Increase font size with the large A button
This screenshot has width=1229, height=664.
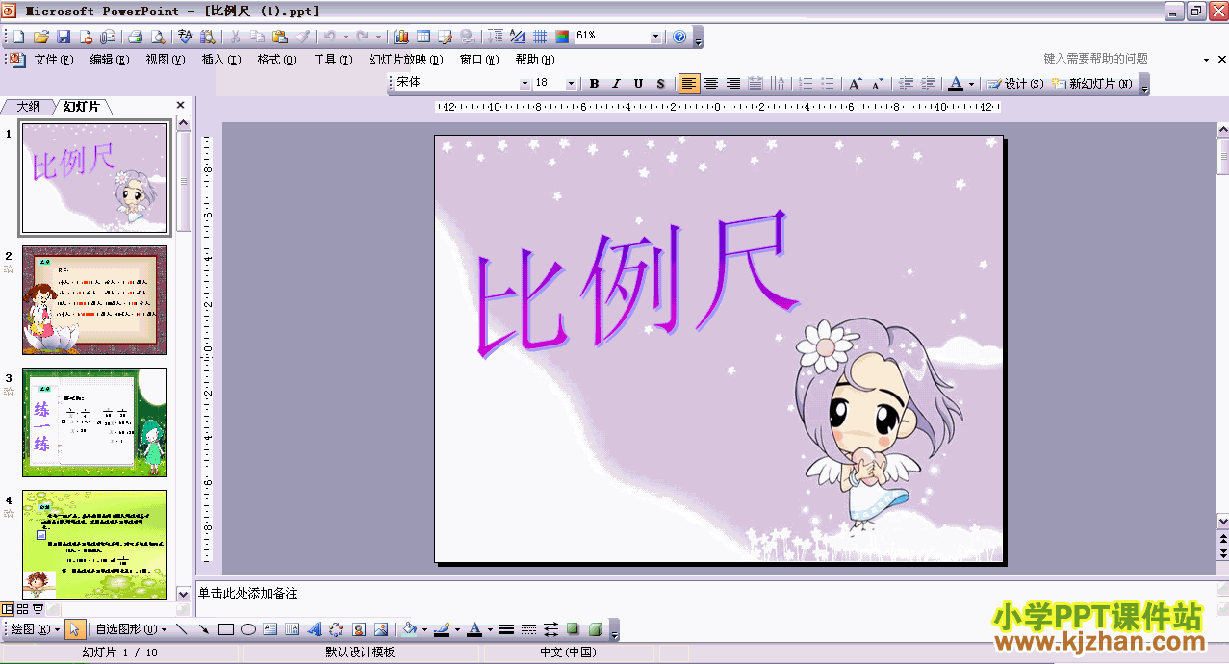854,84
